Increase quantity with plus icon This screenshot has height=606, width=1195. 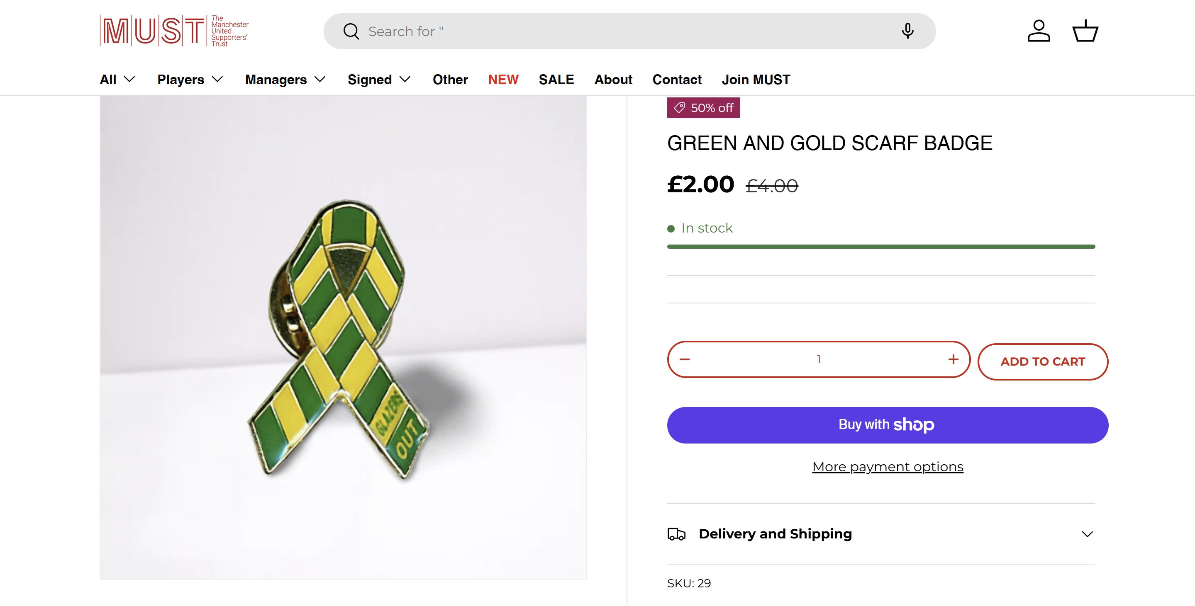[x=954, y=359]
